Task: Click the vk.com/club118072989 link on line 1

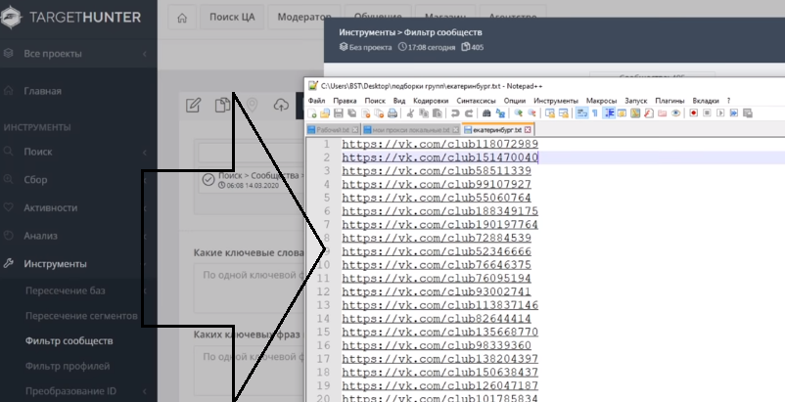Action: point(439,144)
